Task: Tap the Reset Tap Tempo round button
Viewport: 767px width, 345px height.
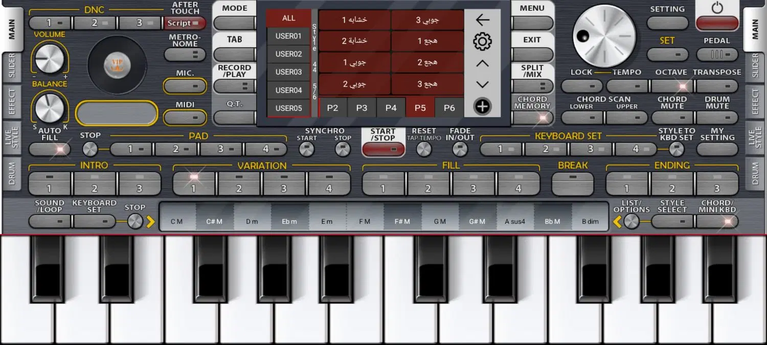Action: click(424, 149)
